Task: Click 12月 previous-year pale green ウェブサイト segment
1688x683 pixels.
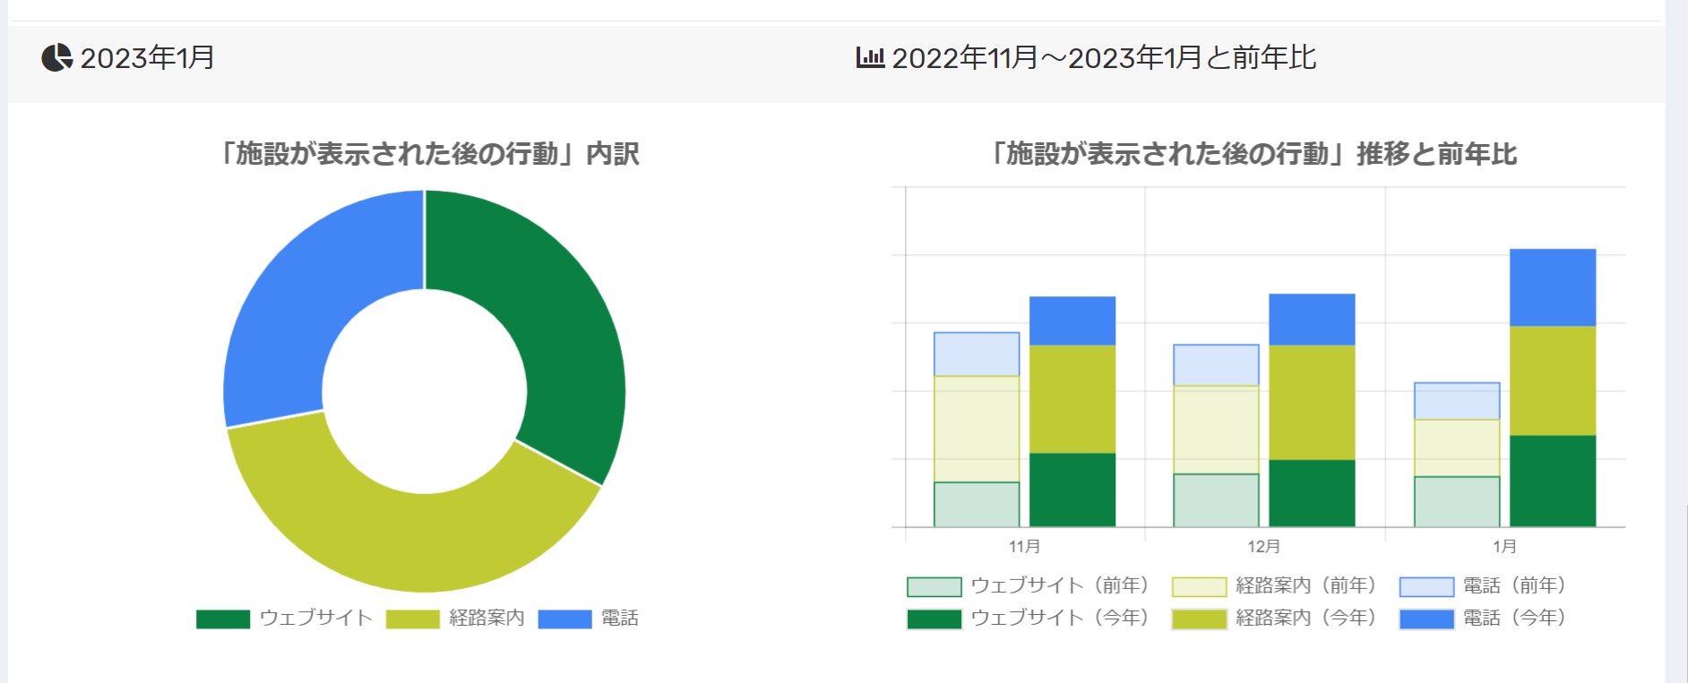Action: (1216, 500)
